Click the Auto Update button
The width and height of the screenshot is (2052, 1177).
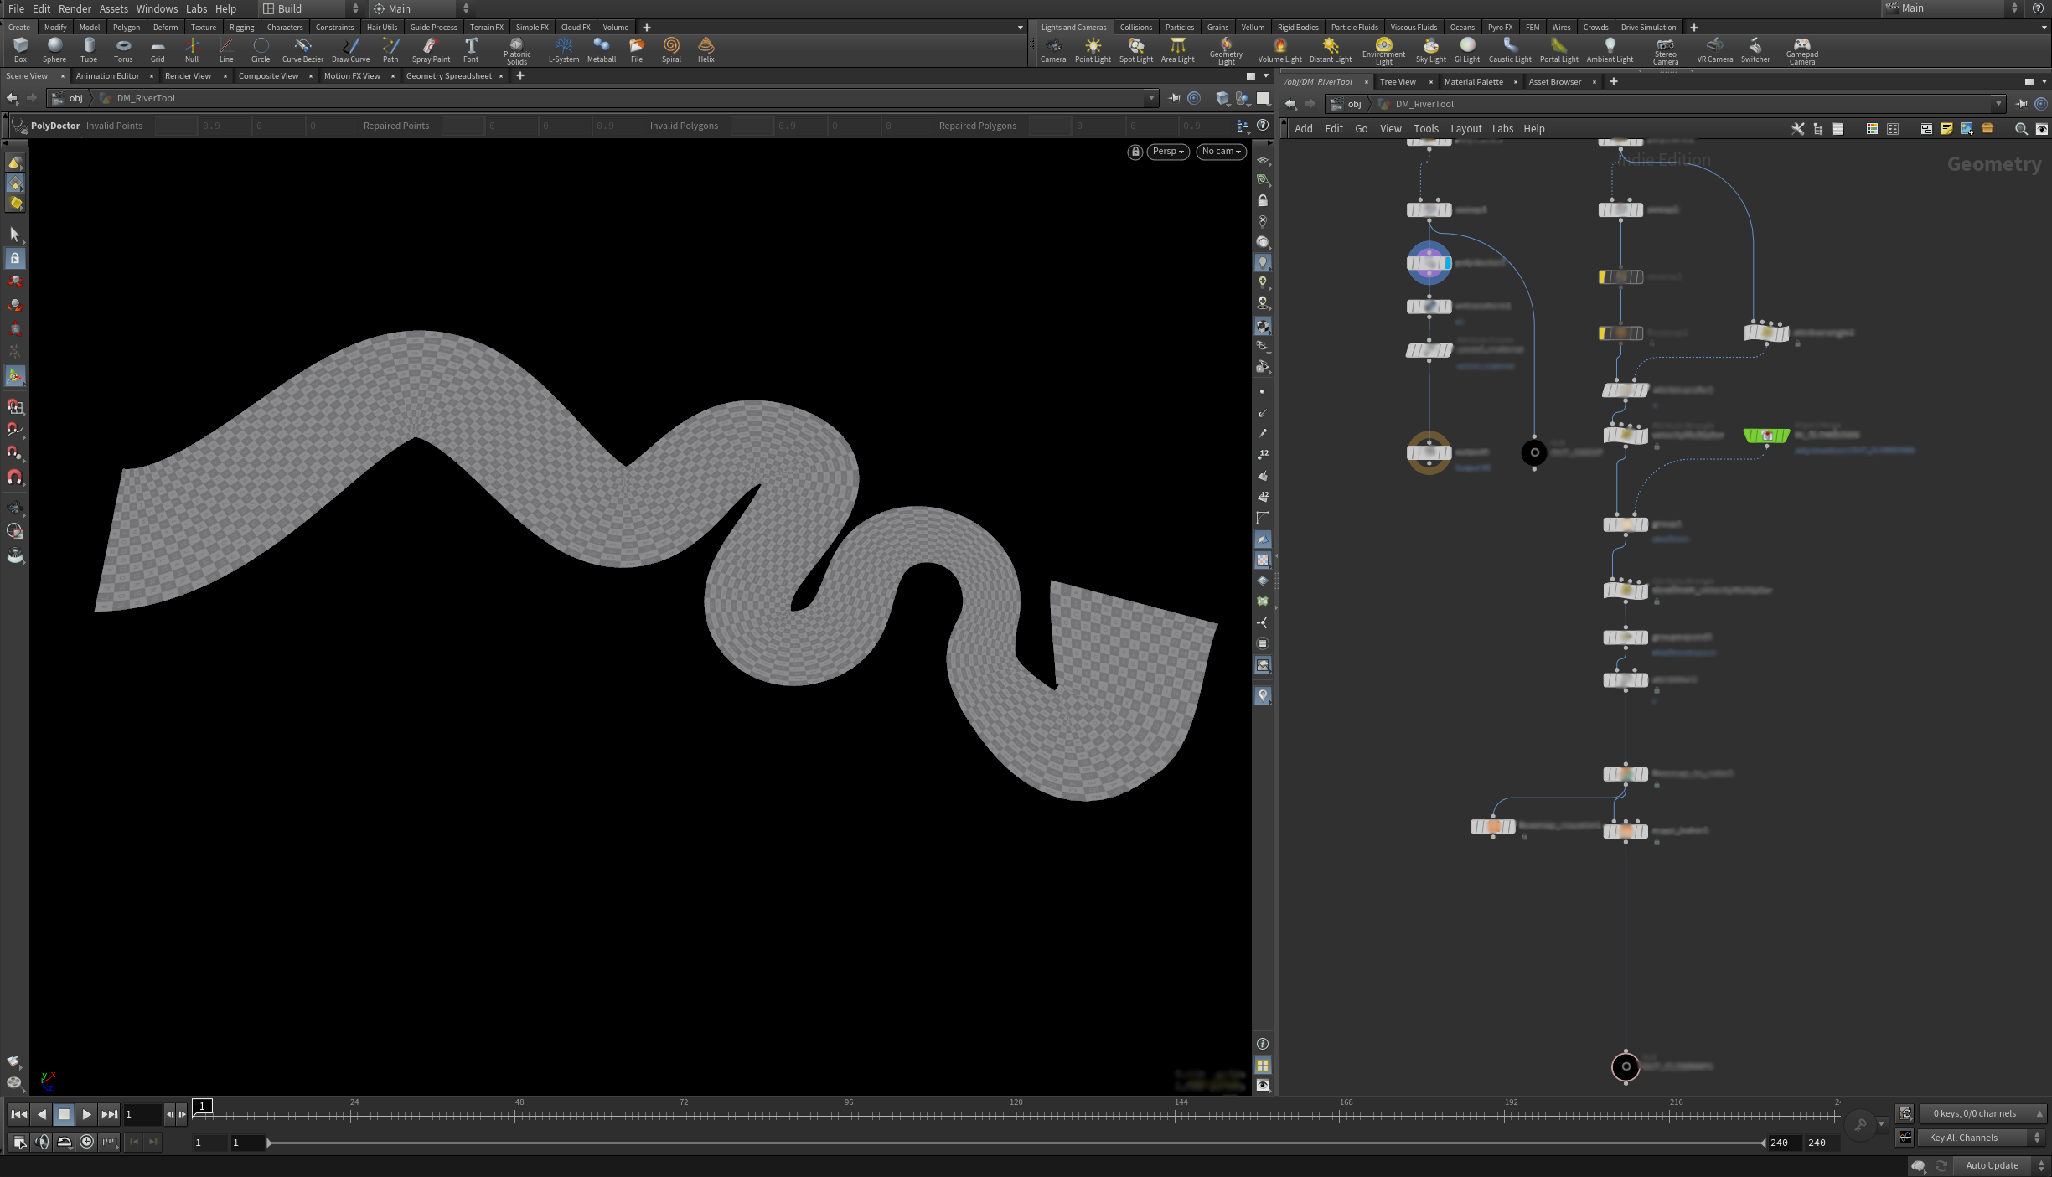click(x=1992, y=1165)
